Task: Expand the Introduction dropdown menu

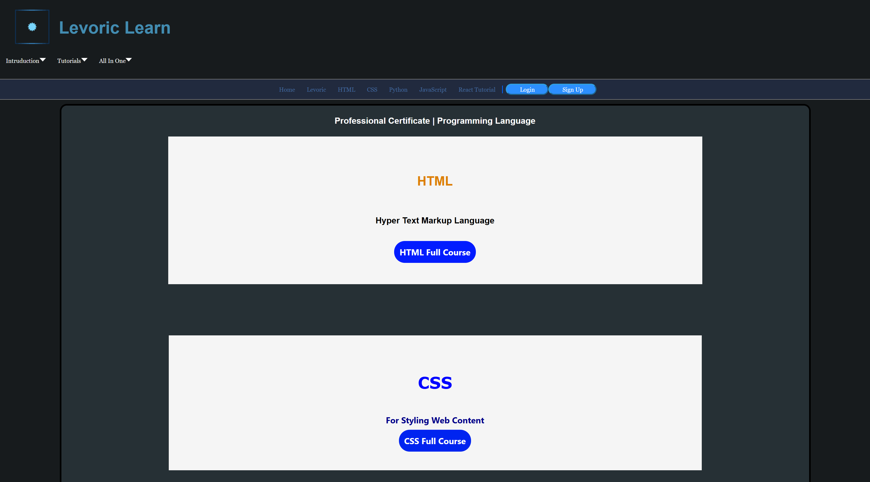Action: [25, 61]
